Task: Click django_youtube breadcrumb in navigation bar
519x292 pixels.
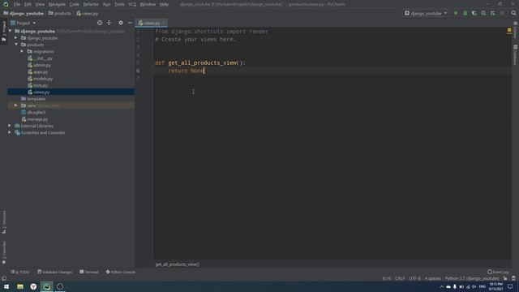Action: point(24,14)
